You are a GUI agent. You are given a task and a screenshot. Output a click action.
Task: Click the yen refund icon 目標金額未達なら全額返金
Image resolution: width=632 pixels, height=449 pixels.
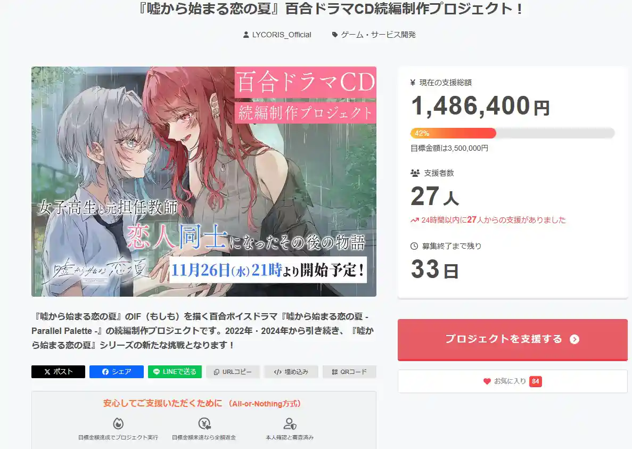click(204, 423)
